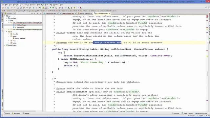Collapse the res folder
The height and width of the screenshot is (118, 210).
click(7, 32)
